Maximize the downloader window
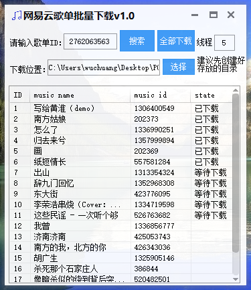The height and width of the screenshot is (290, 251). click(214, 15)
